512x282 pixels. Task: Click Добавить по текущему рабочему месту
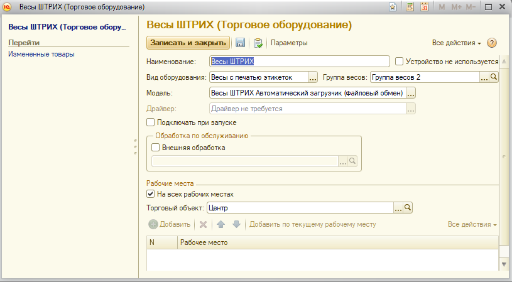(313, 224)
